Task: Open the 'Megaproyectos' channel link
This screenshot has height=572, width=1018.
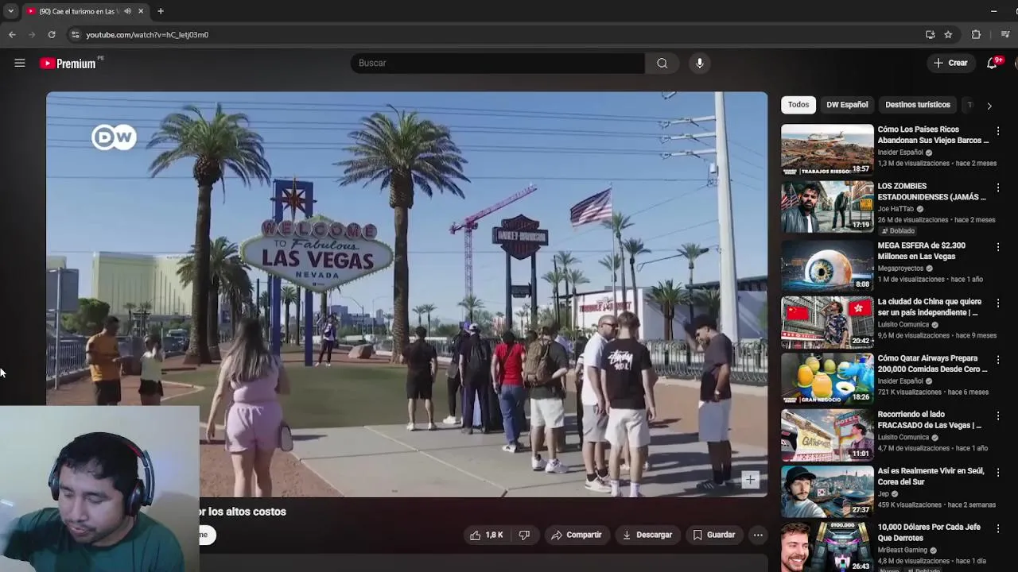Action: pyautogui.click(x=903, y=269)
